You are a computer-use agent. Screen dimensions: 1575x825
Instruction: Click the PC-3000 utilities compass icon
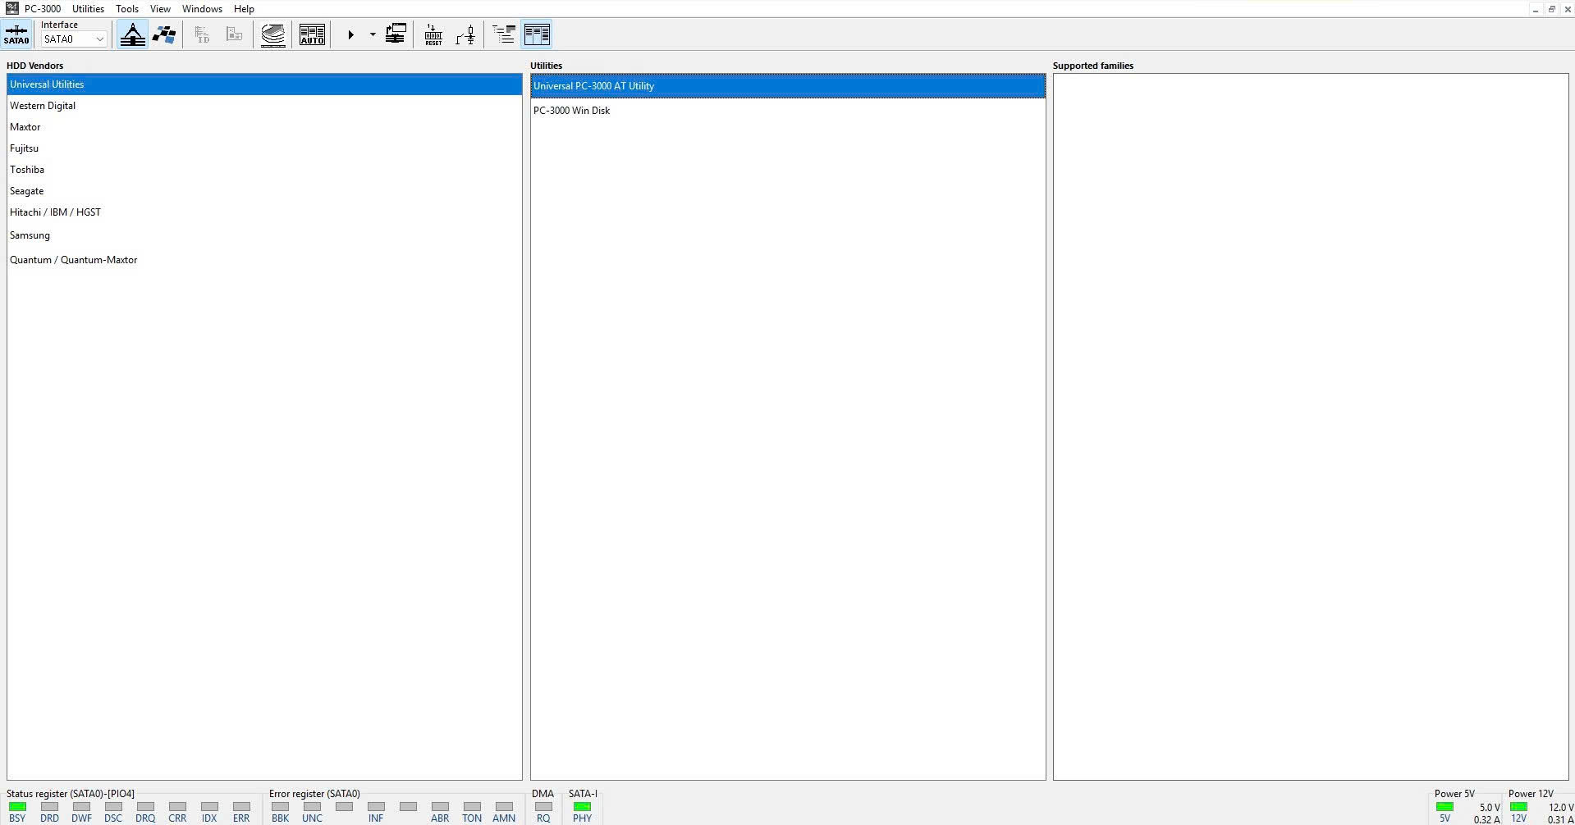click(x=132, y=34)
